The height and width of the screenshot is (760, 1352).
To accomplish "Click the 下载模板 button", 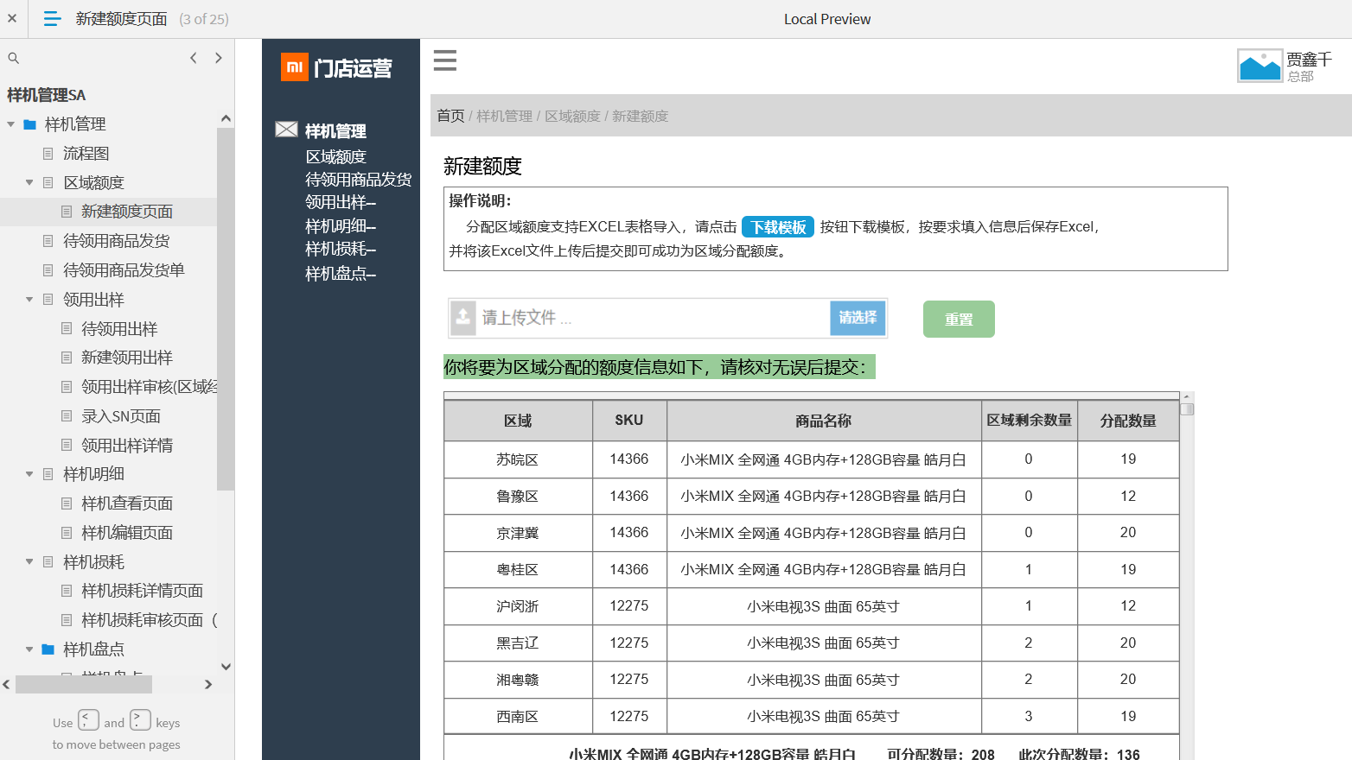I will tap(778, 227).
